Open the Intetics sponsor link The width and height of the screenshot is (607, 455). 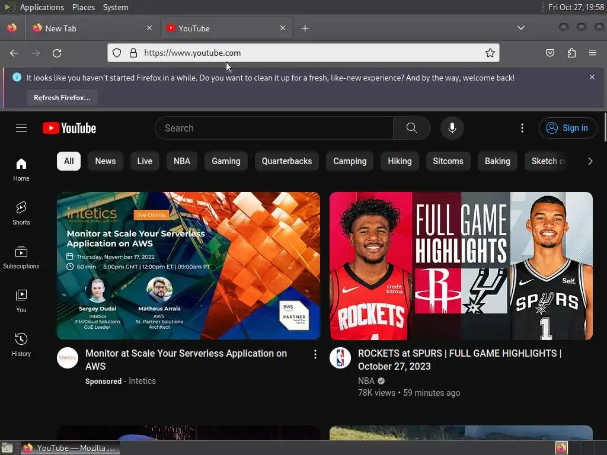click(142, 381)
